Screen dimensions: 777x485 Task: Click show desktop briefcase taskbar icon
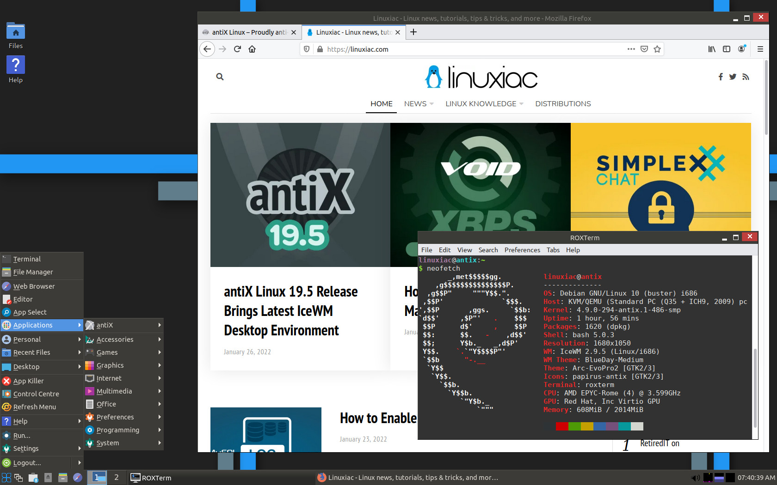[x=33, y=478]
